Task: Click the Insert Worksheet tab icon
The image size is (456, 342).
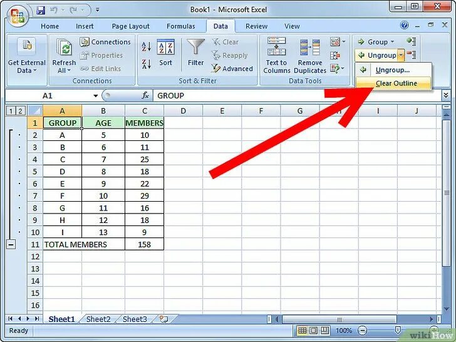Action: tap(164, 319)
